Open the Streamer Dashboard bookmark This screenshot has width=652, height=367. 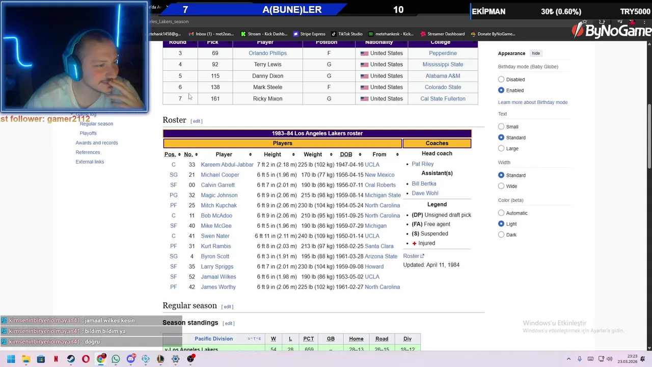coord(443,34)
